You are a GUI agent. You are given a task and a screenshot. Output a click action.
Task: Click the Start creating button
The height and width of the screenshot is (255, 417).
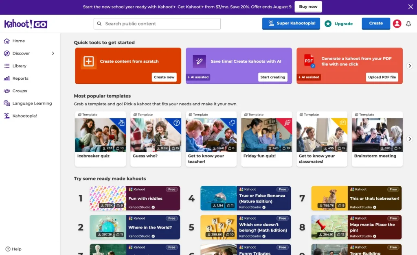[272, 77]
